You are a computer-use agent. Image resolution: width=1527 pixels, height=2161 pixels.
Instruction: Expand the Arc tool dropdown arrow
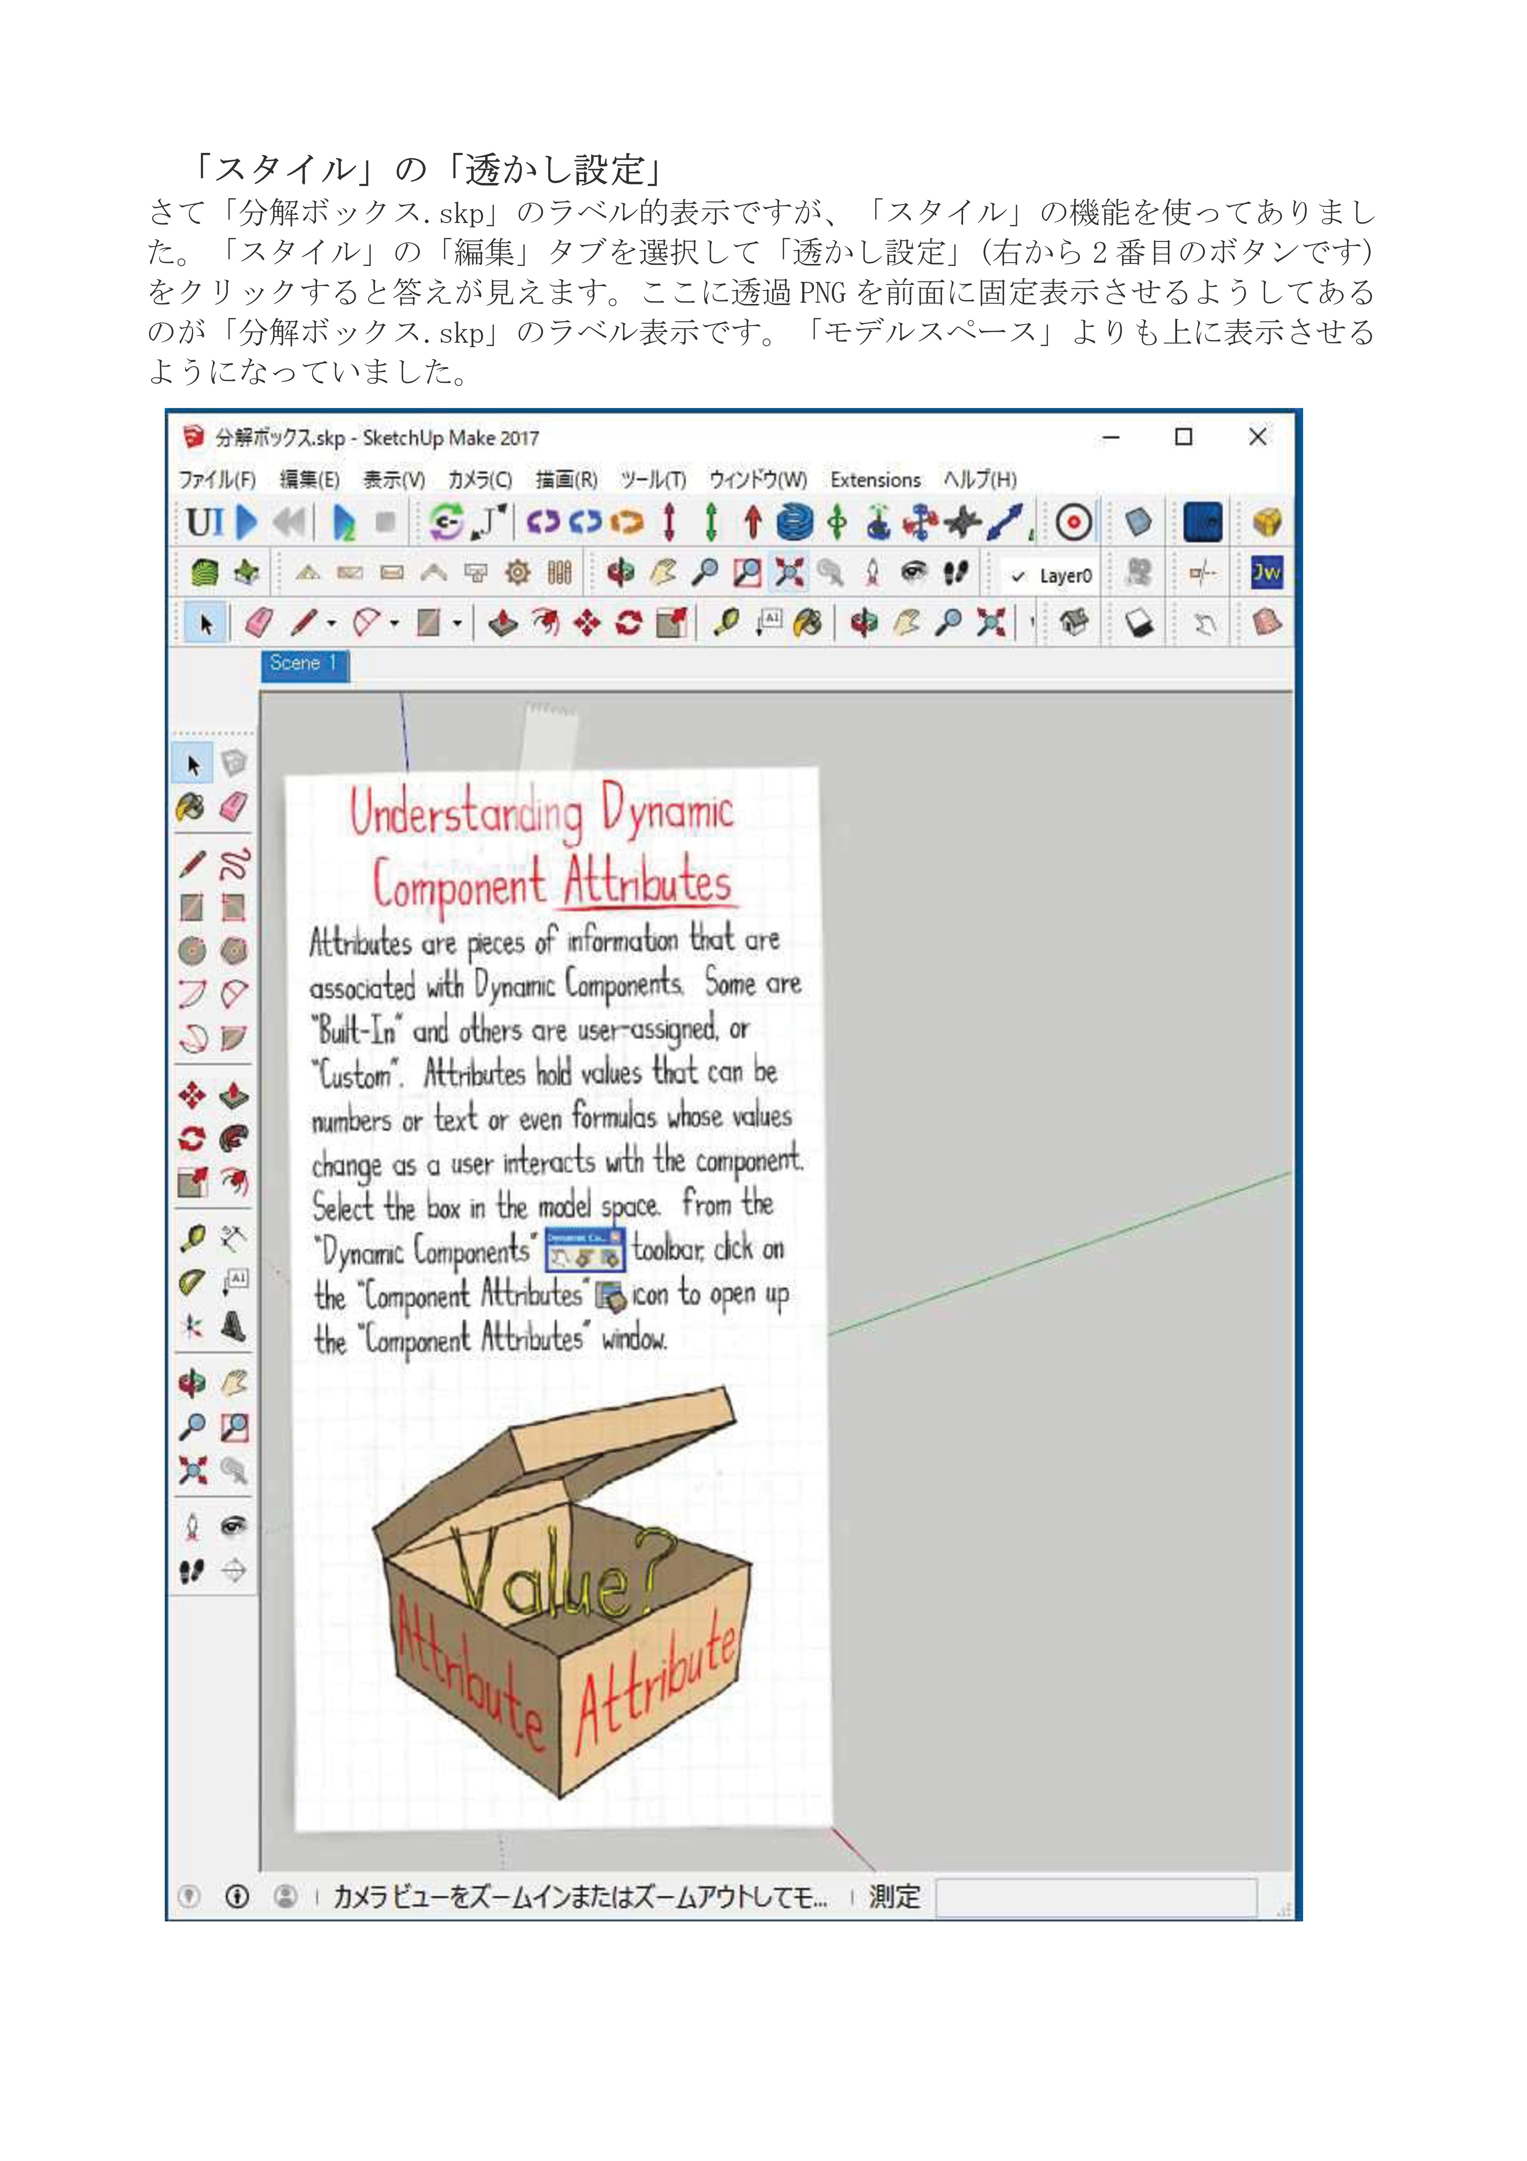click(x=395, y=623)
